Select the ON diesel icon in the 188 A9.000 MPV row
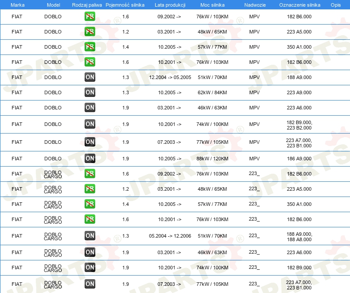This screenshot has height=293, width=350. tap(90, 77)
